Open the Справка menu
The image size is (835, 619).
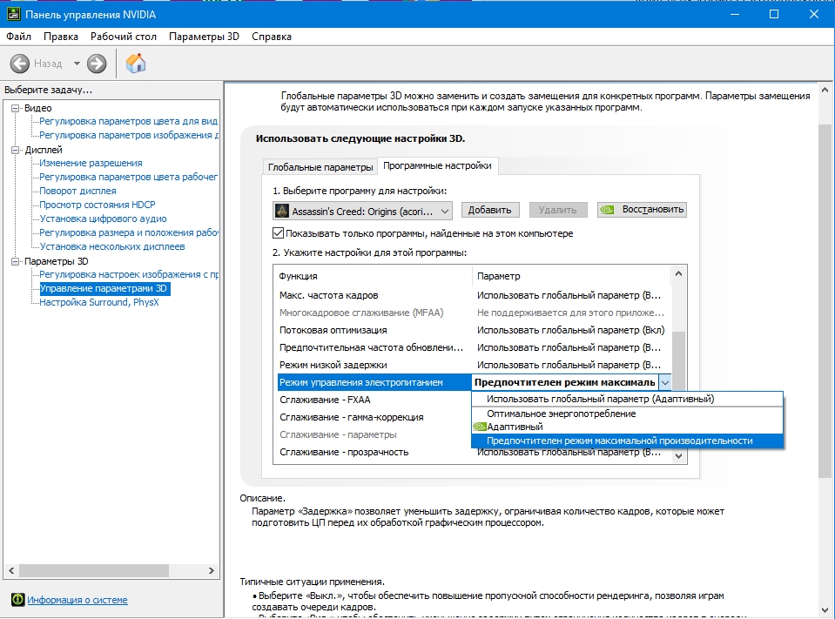pos(272,37)
